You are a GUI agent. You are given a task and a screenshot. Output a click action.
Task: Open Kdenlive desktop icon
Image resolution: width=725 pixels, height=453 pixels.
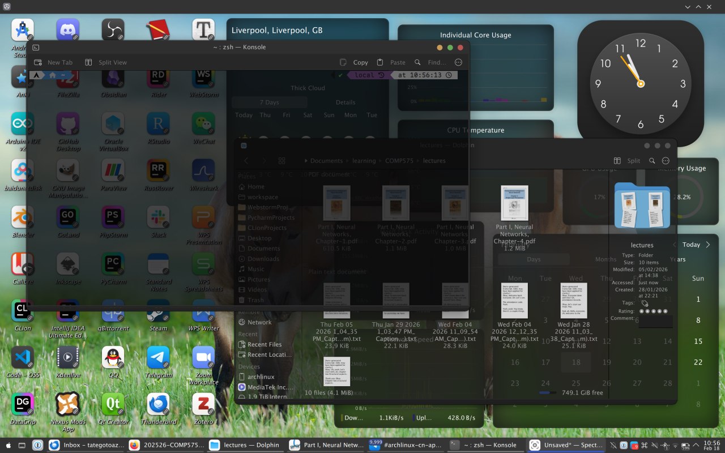coord(67,358)
